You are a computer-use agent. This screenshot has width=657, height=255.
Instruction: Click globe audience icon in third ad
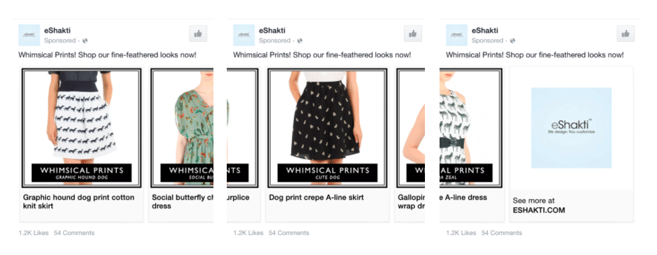point(513,41)
